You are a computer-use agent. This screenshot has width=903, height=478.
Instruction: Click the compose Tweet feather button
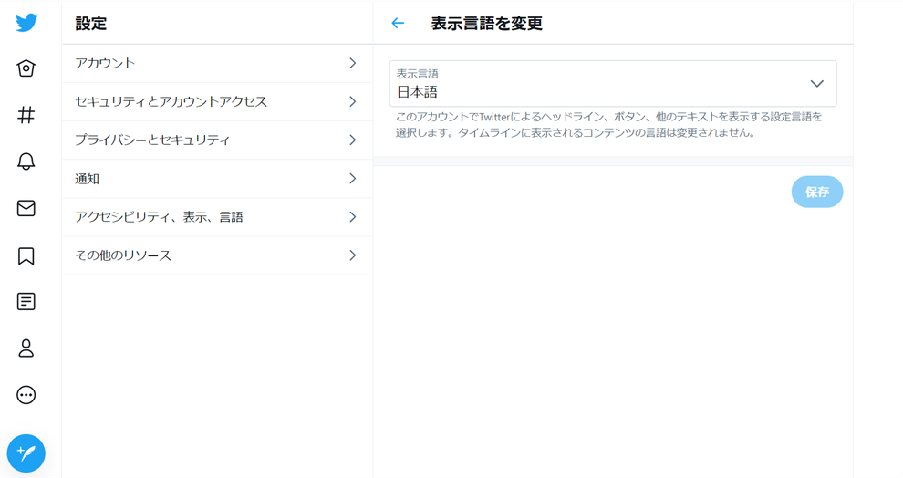tap(26, 453)
